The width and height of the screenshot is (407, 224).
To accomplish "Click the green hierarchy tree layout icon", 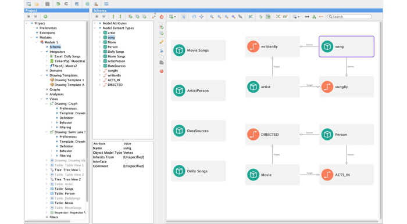I will click(314, 17).
